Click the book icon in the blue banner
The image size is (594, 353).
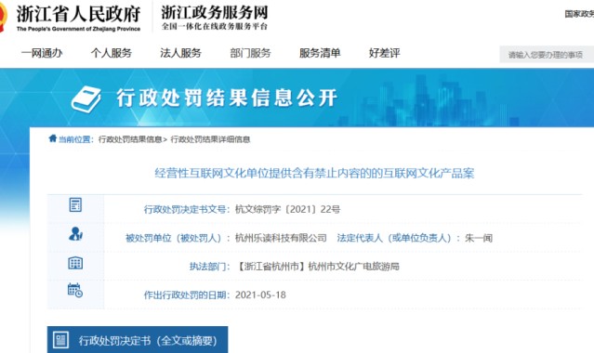[86, 99]
